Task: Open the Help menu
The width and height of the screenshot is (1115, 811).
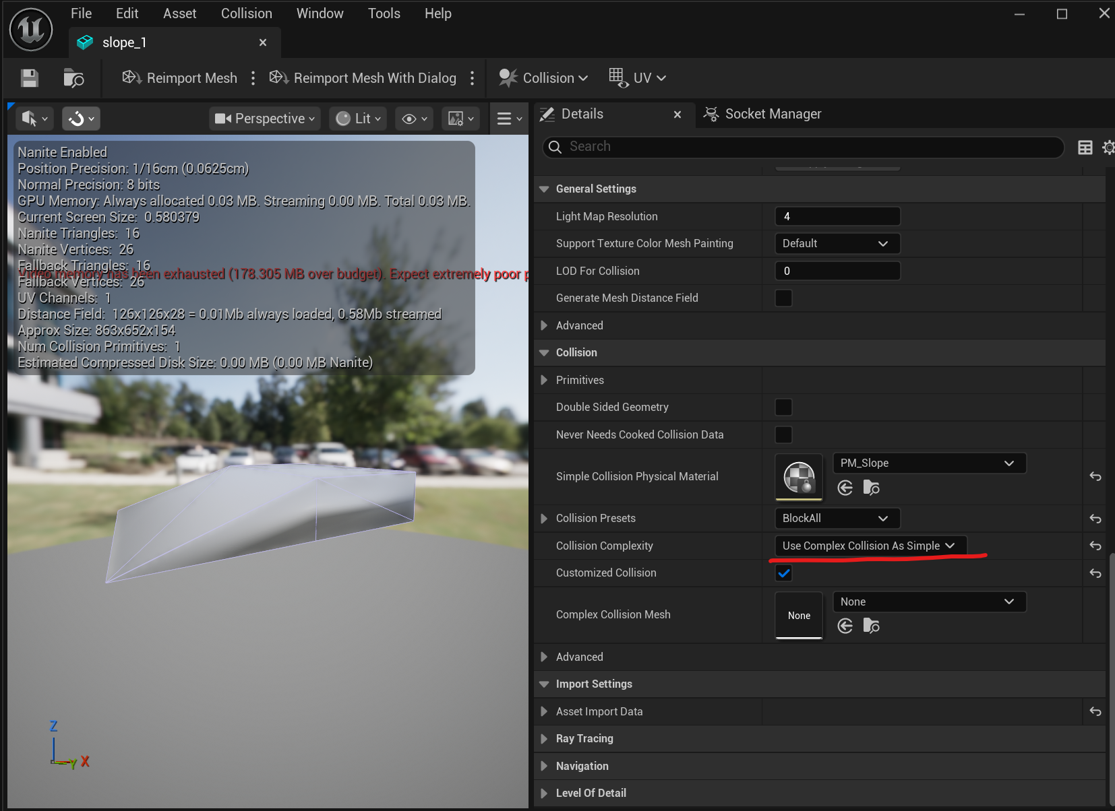Action: click(438, 13)
